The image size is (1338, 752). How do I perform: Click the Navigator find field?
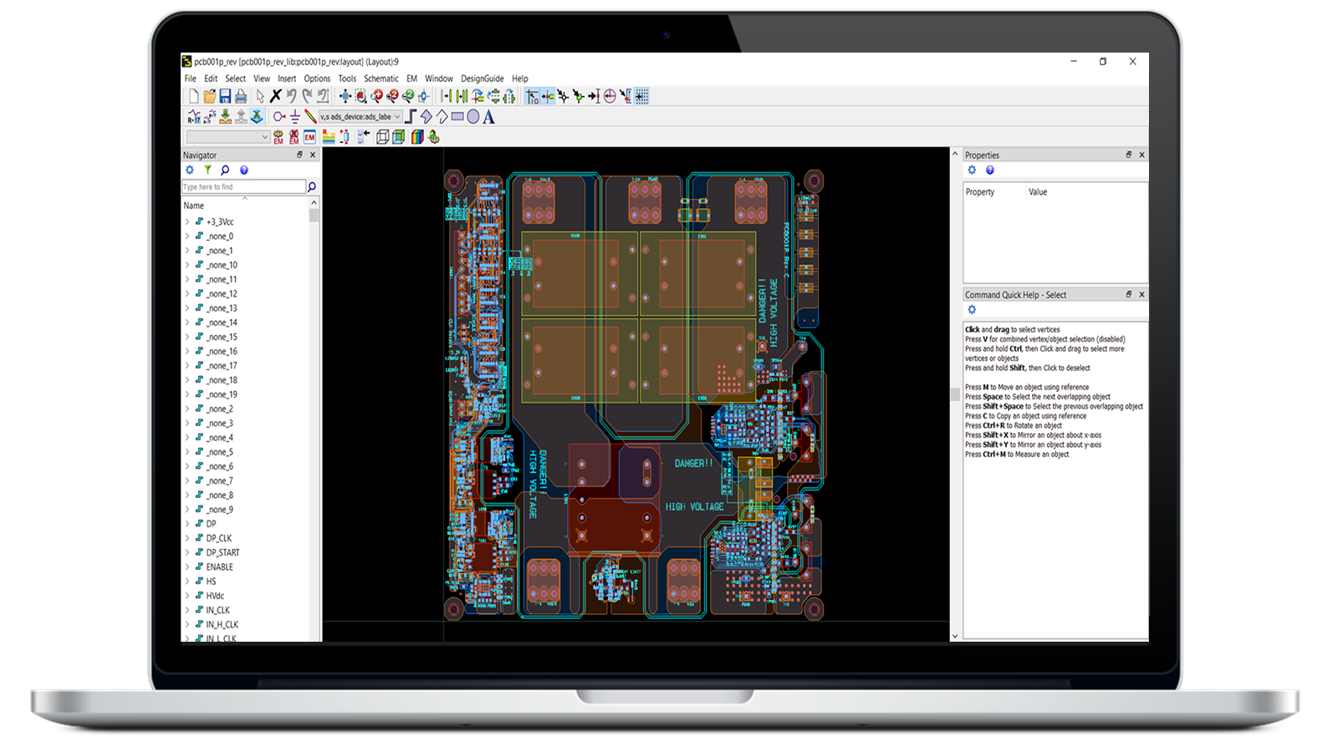coord(243,186)
